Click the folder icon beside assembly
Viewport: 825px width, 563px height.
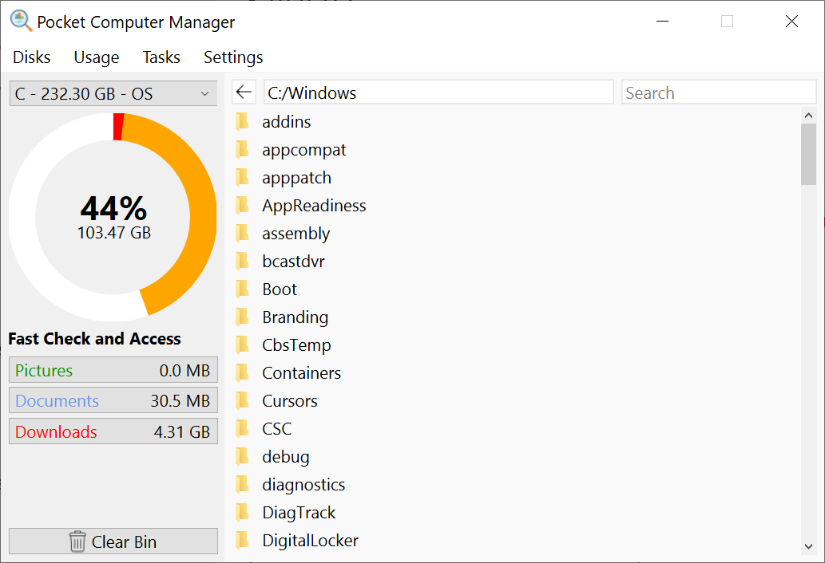pyautogui.click(x=243, y=233)
